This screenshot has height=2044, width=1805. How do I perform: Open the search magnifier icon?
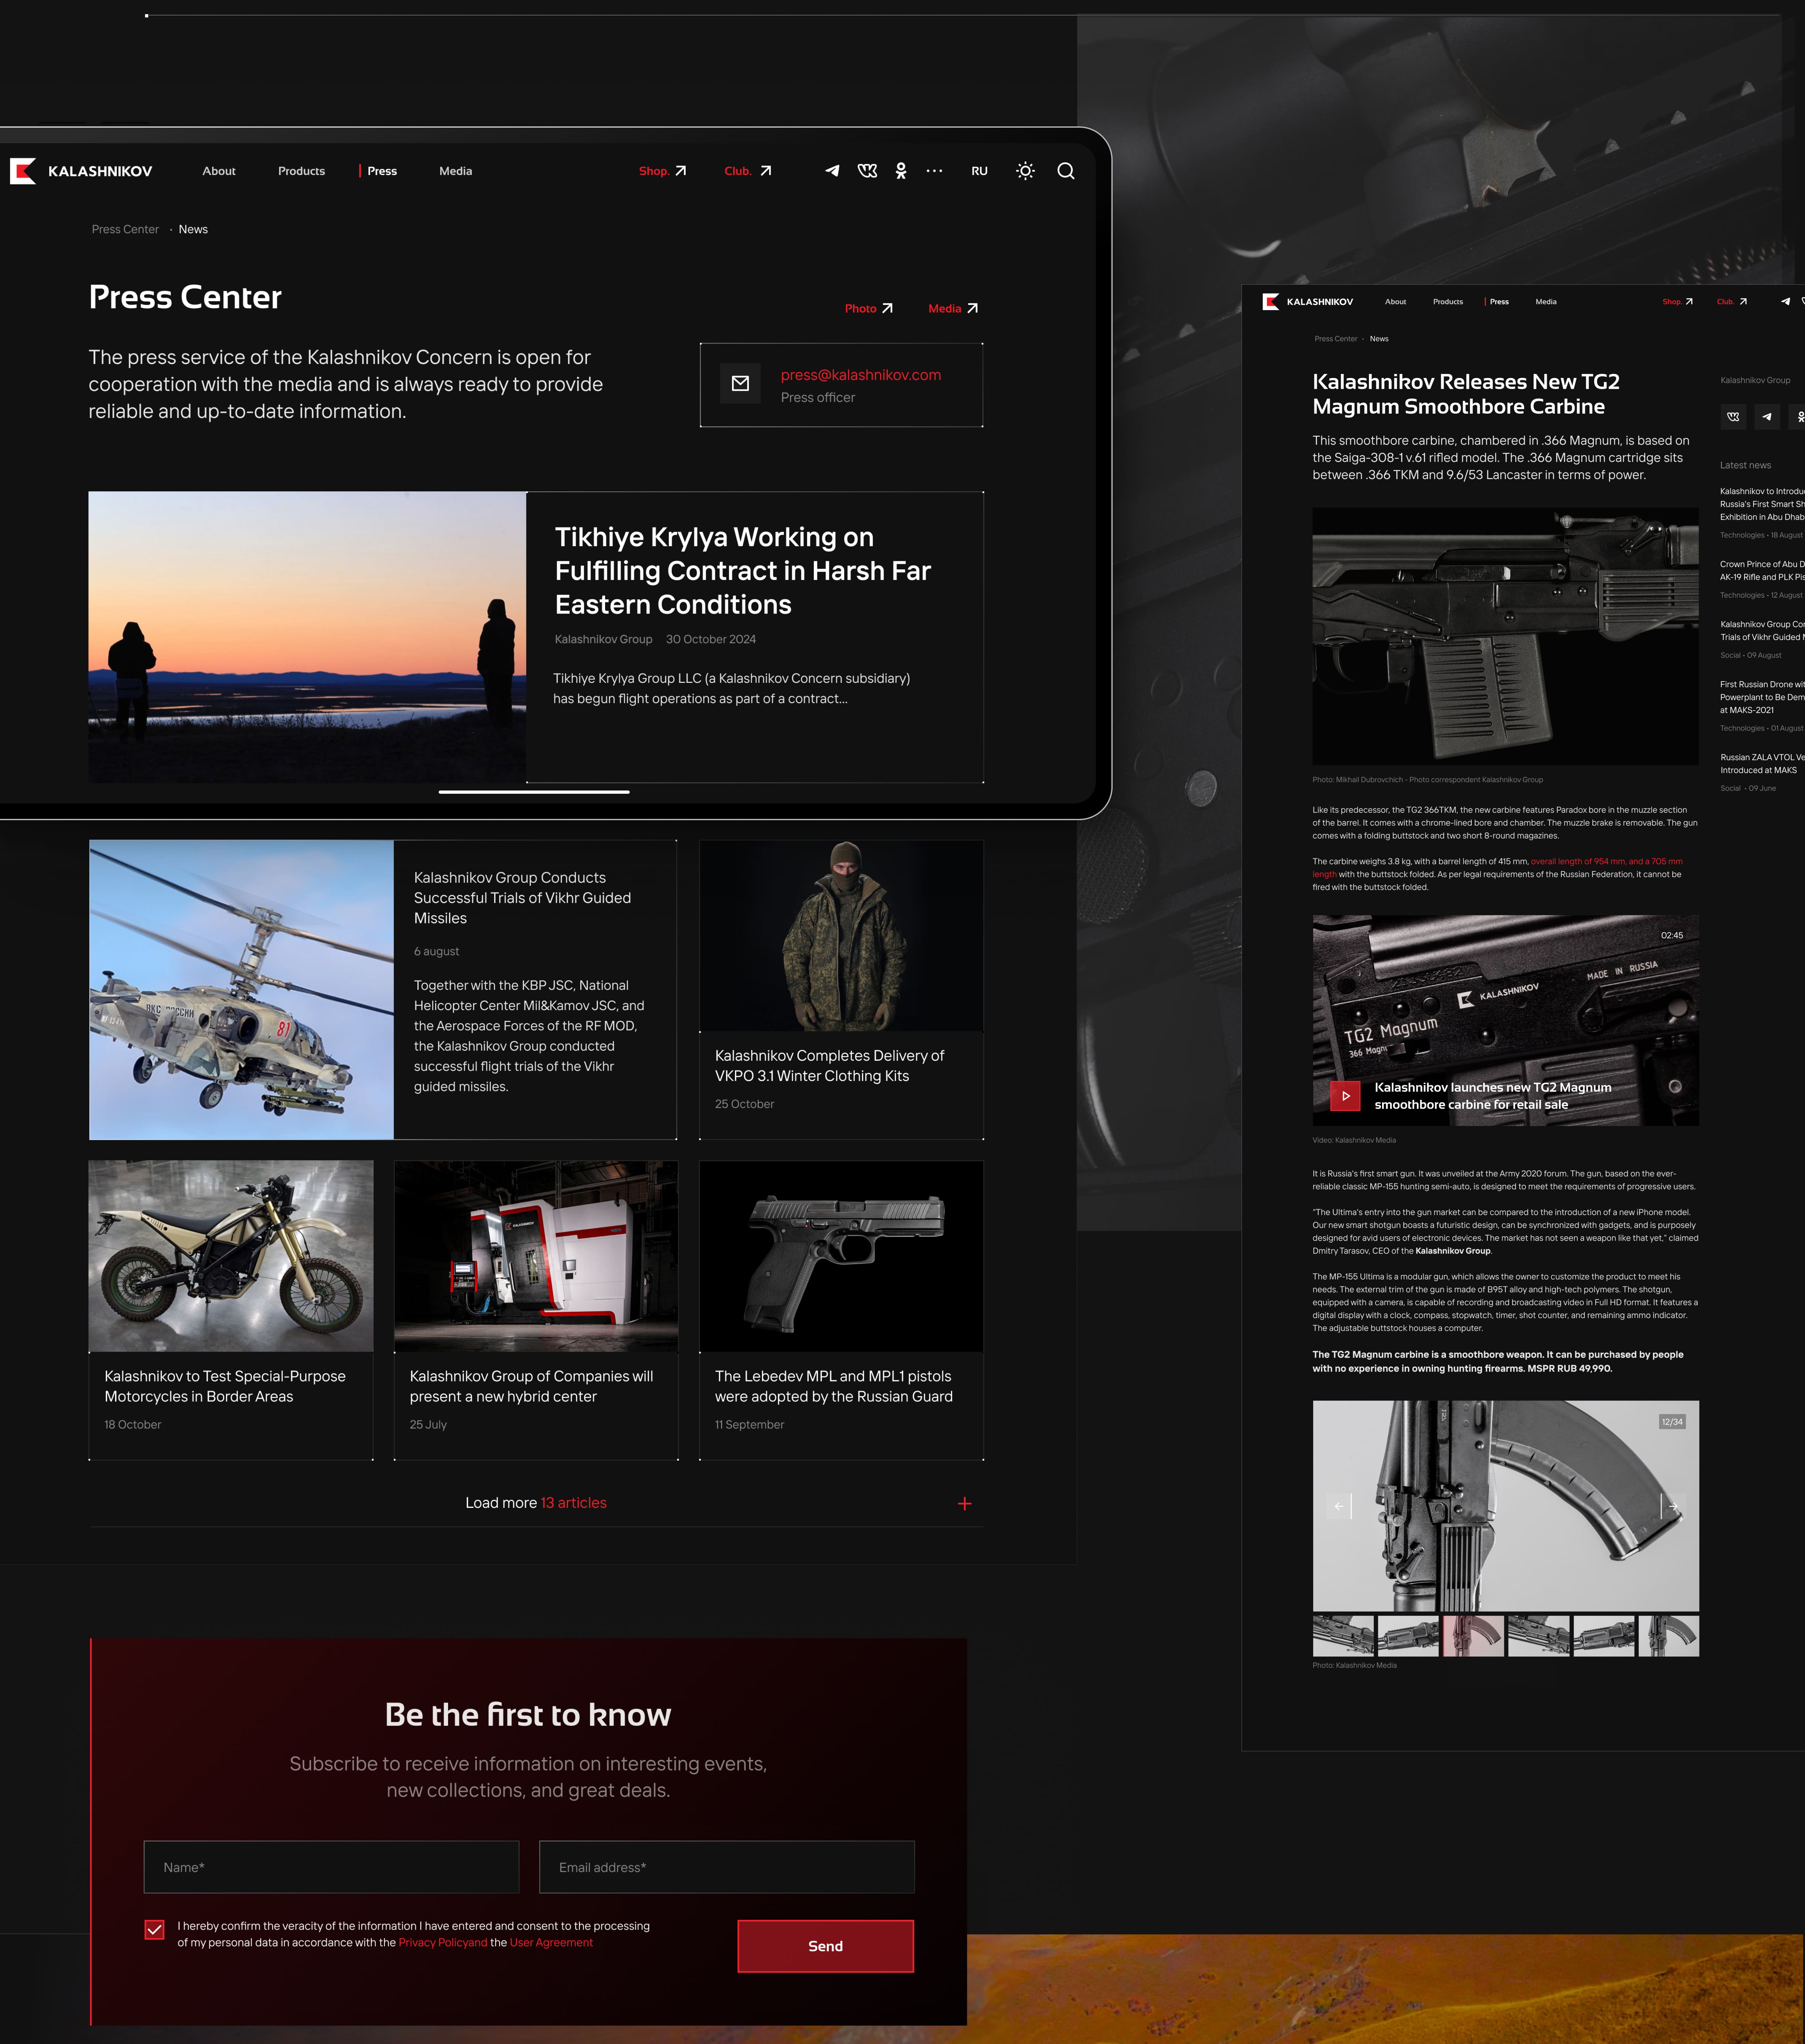click(x=1066, y=171)
